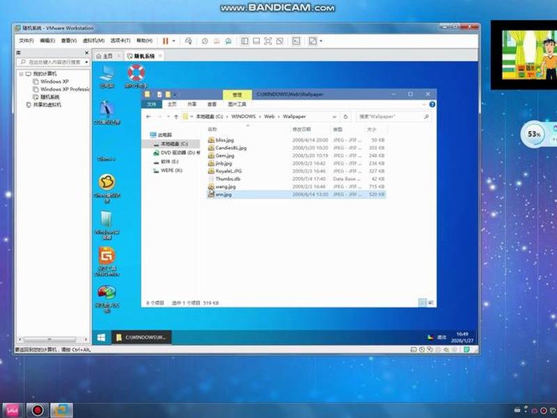The image size is (557, 418).
Task: Click the Explorer up one level arrow
Action: [176, 116]
